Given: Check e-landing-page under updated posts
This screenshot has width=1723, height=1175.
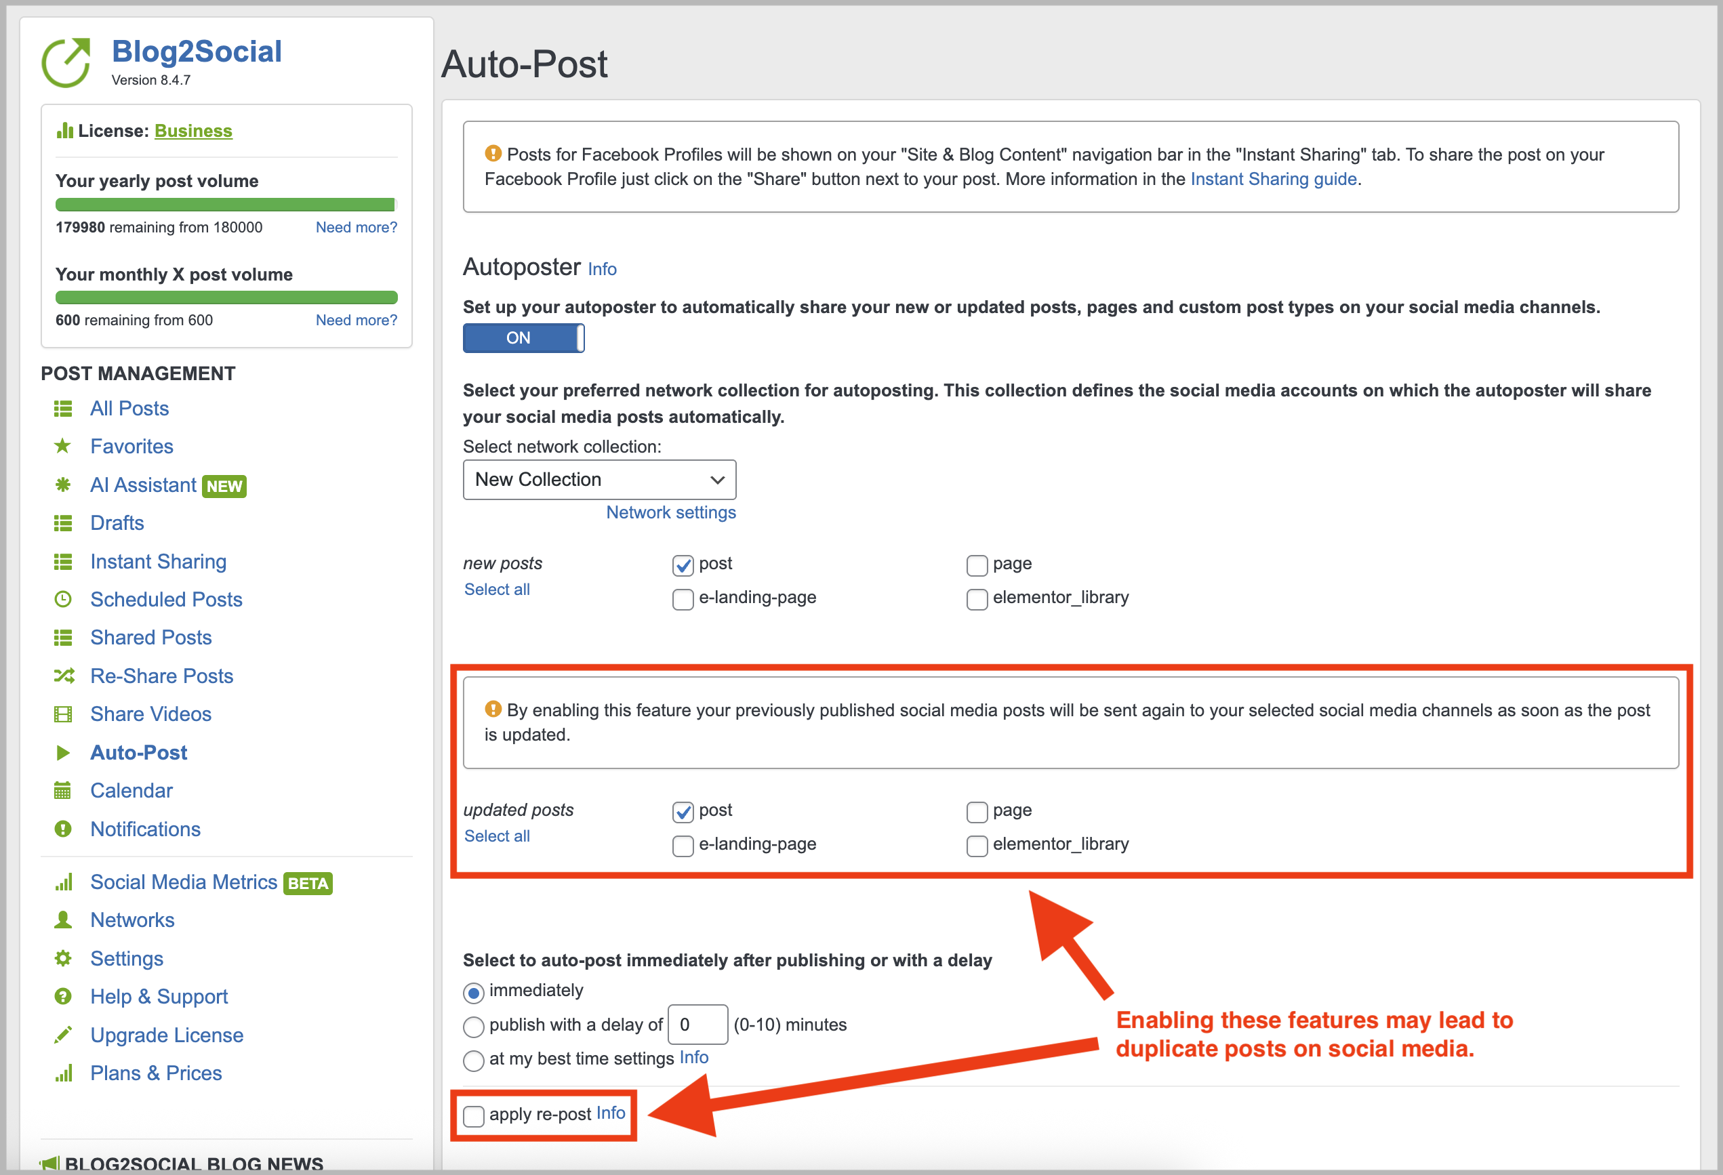Looking at the screenshot, I should coord(683,846).
